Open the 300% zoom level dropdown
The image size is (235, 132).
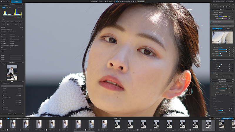(x=113, y=1)
